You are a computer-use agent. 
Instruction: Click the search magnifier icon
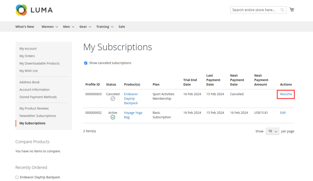tap(282, 10)
